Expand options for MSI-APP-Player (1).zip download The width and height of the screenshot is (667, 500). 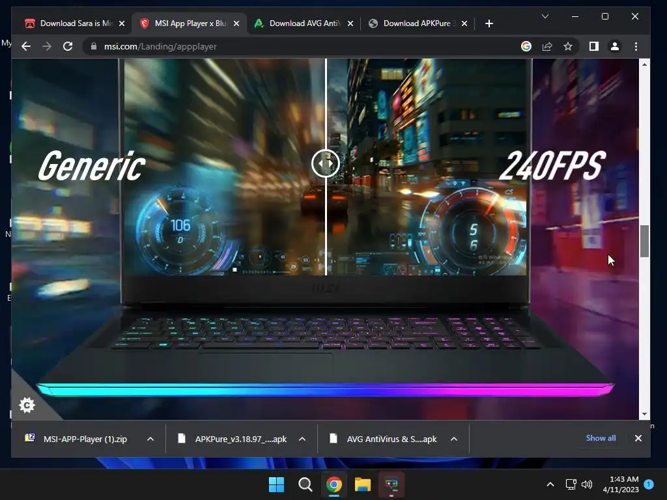click(150, 439)
